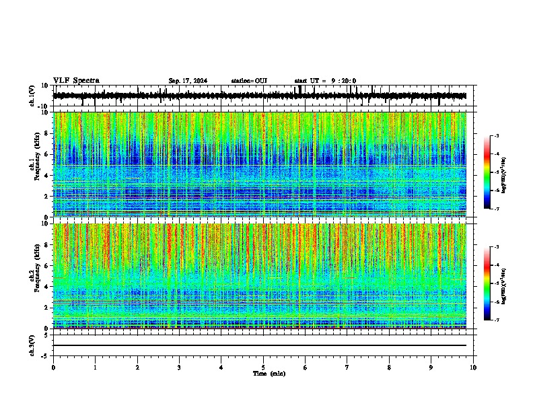Click the "-7" label on ch.1 color bar
This screenshot has height=412, width=533.
(497, 209)
